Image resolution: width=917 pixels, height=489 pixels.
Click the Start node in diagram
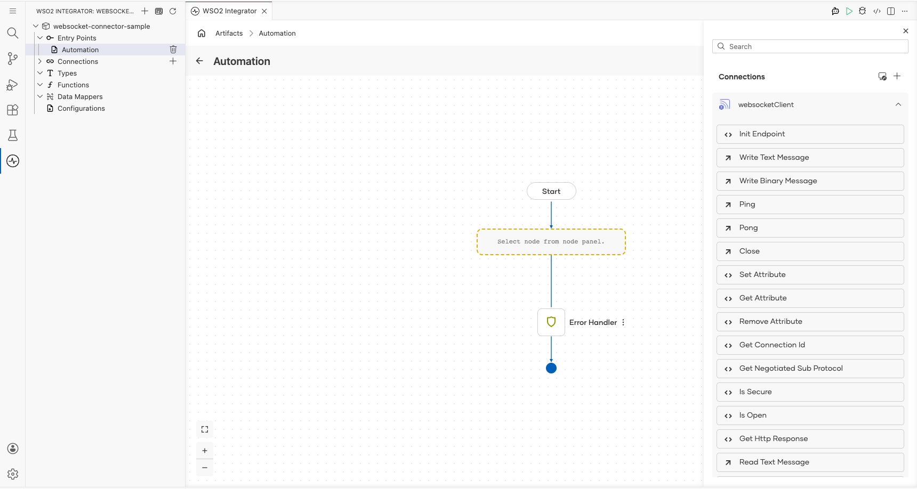[551, 191]
